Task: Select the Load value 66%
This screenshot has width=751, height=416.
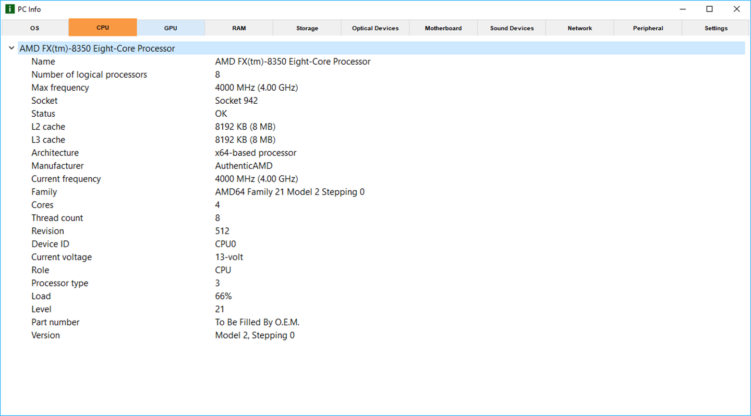Action: tap(223, 296)
